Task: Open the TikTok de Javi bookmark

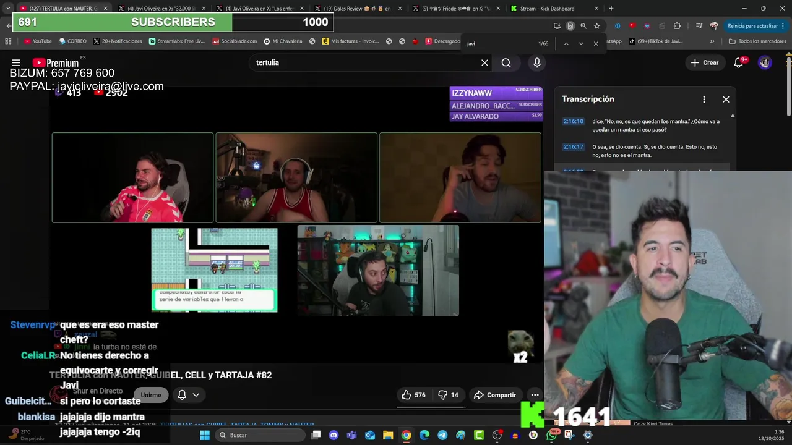Action: click(656, 41)
